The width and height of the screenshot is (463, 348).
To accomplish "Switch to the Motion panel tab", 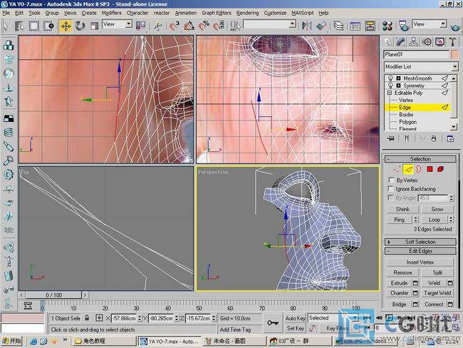I will click(427, 42).
